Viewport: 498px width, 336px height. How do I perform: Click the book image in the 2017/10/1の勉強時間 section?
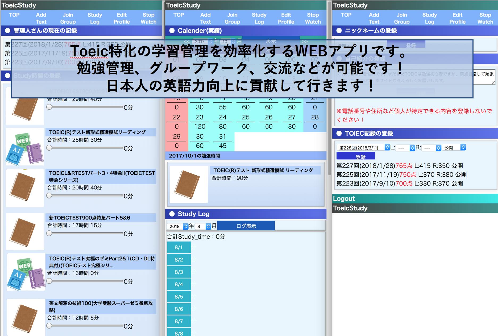[x=189, y=185]
